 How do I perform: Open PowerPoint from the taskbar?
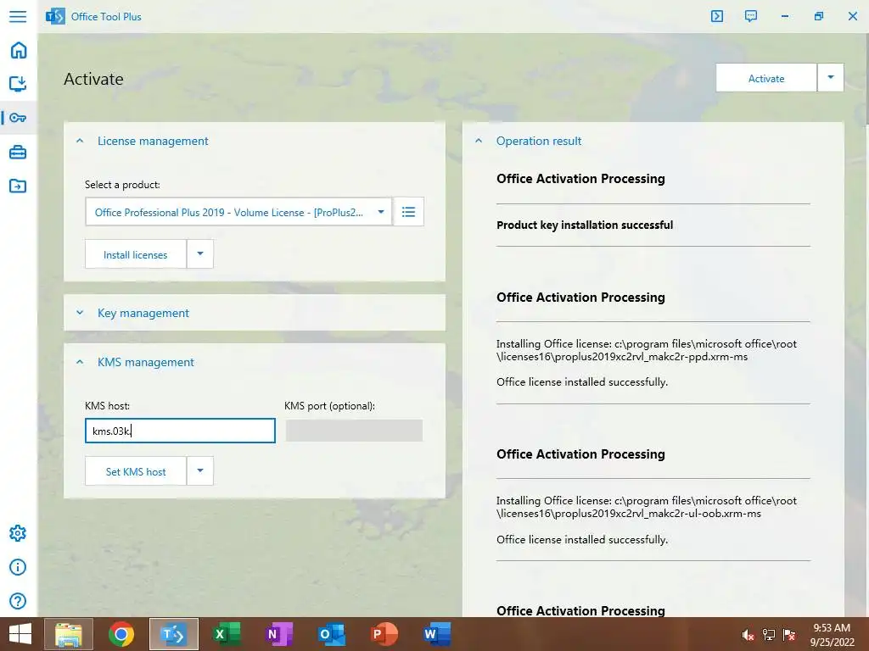coord(384,634)
